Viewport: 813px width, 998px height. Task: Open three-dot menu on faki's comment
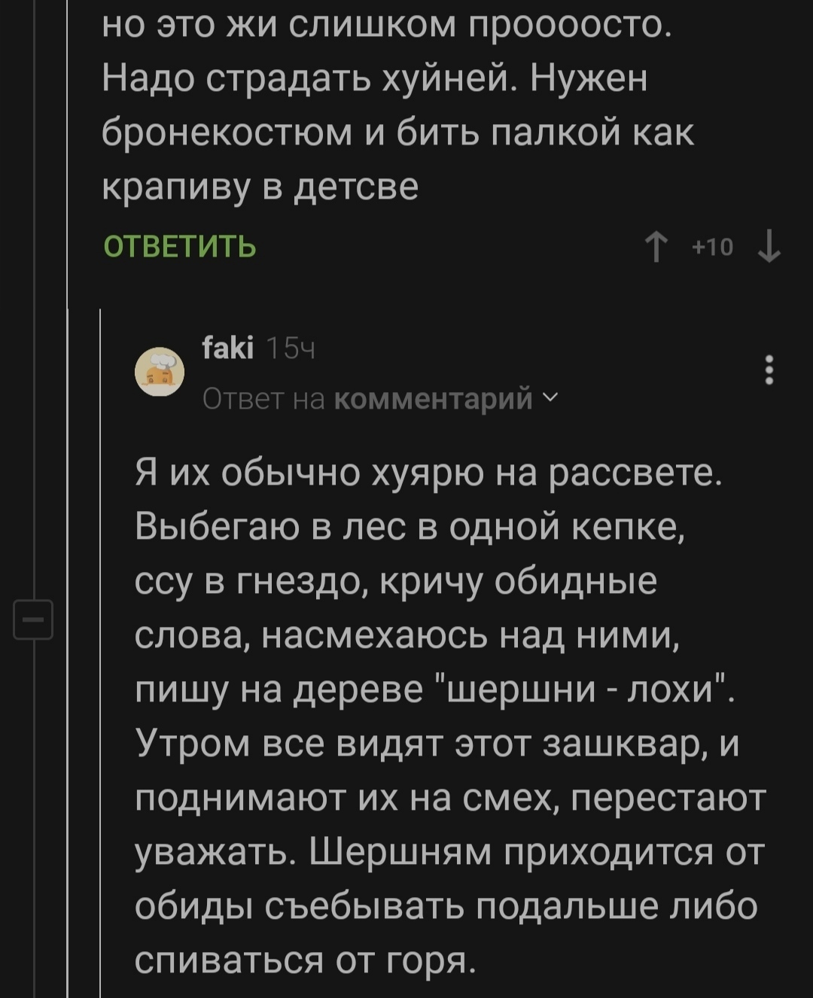tap(769, 370)
